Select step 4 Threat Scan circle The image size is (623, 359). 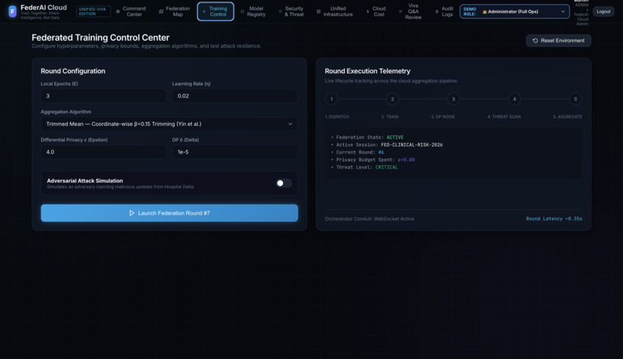pyautogui.click(x=514, y=99)
